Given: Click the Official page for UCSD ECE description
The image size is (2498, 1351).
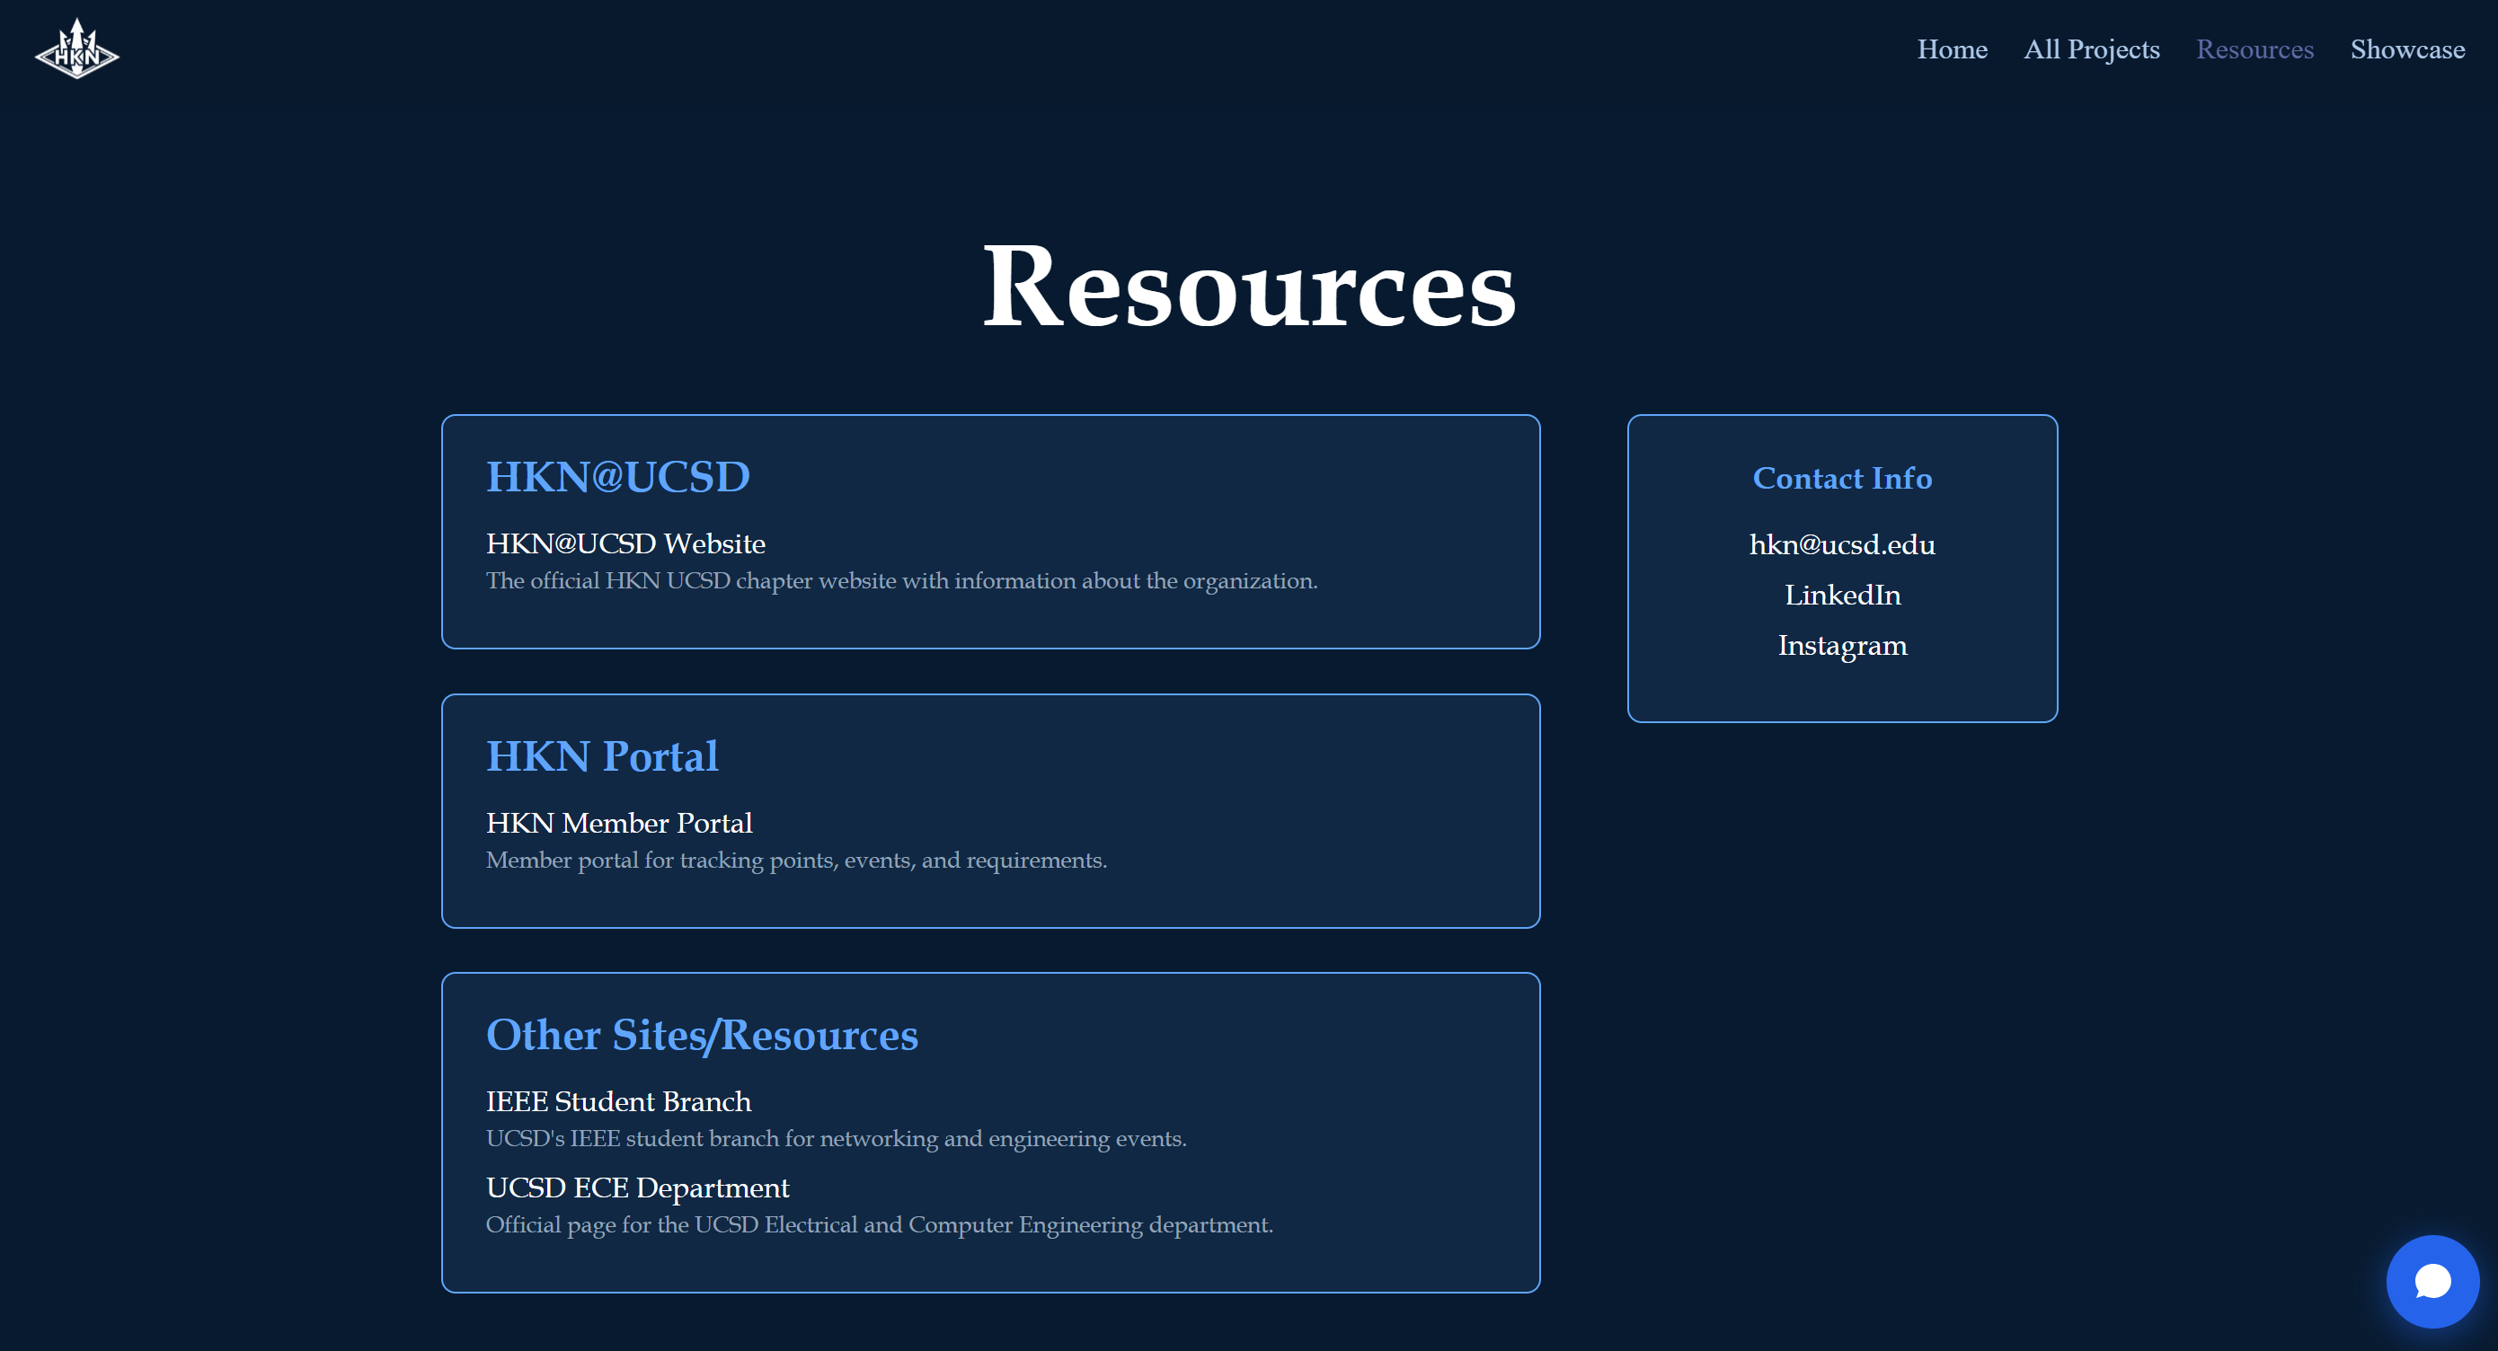Looking at the screenshot, I should tap(879, 1225).
